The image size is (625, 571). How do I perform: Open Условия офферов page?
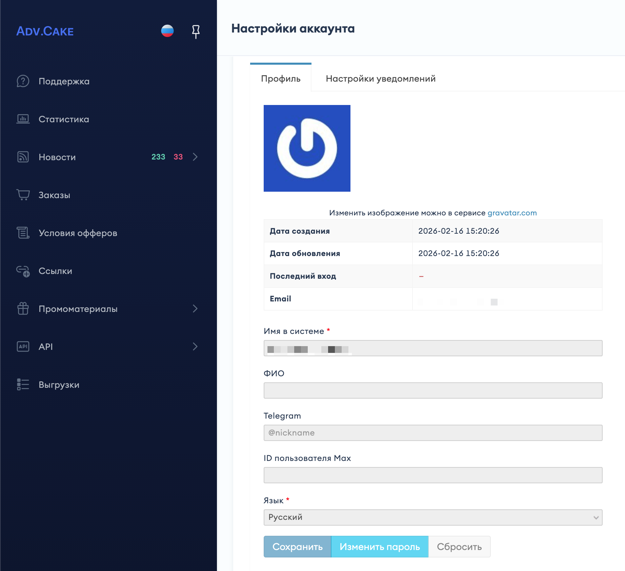(x=78, y=233)
